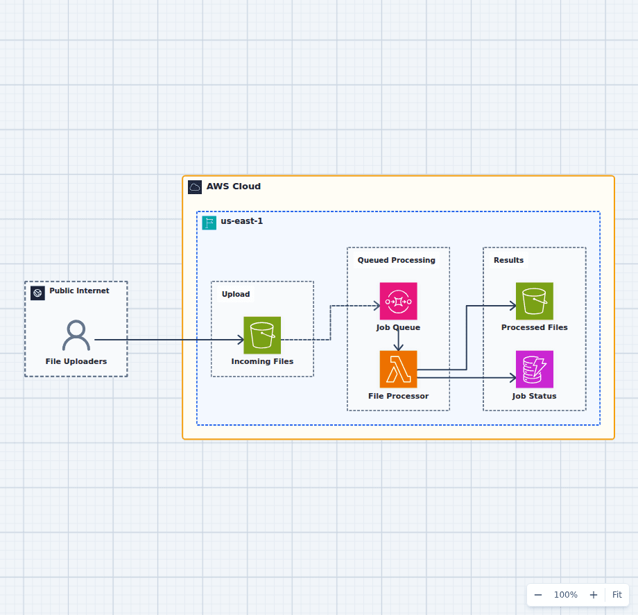Select the File Processor label
Screen dimensions: 638x615
[398, 396]
